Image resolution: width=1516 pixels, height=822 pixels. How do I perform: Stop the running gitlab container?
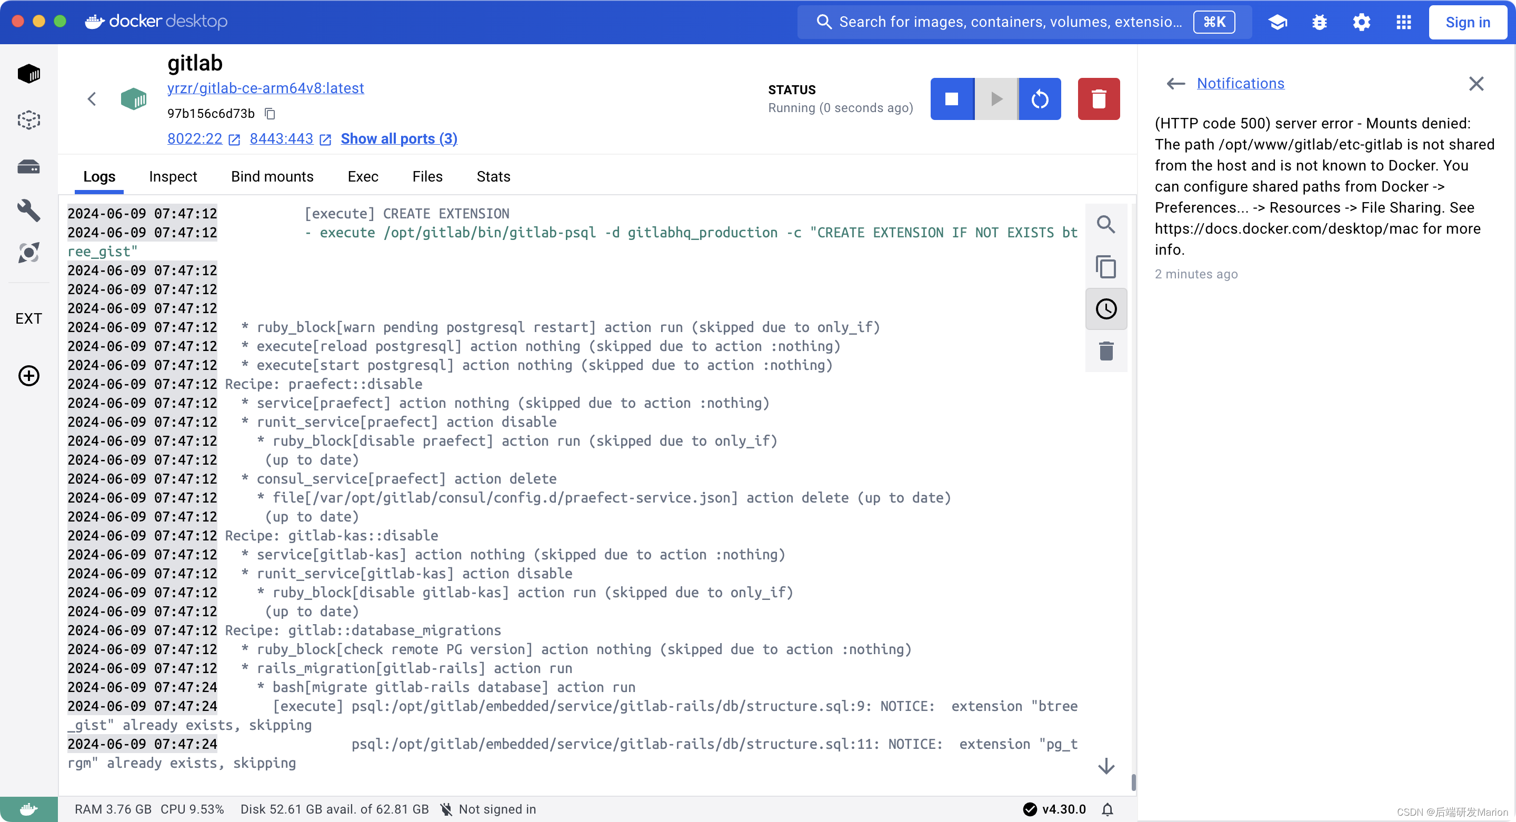(x=952, y=99)
